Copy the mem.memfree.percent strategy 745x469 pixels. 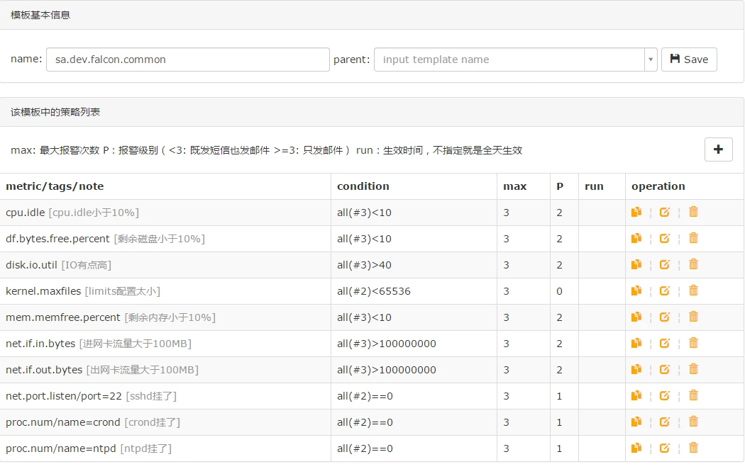(636, 317)
